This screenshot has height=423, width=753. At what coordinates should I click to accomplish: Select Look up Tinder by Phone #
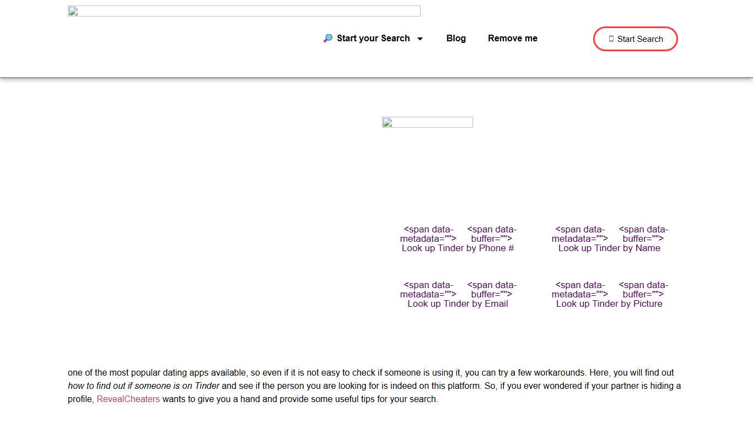(458, 248)
